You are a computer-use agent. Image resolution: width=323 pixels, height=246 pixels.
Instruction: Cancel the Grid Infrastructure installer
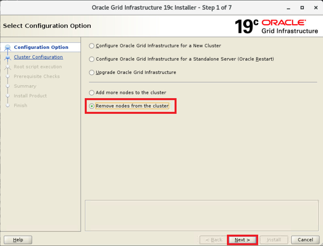pyautogui.click(x=305, y=240)
